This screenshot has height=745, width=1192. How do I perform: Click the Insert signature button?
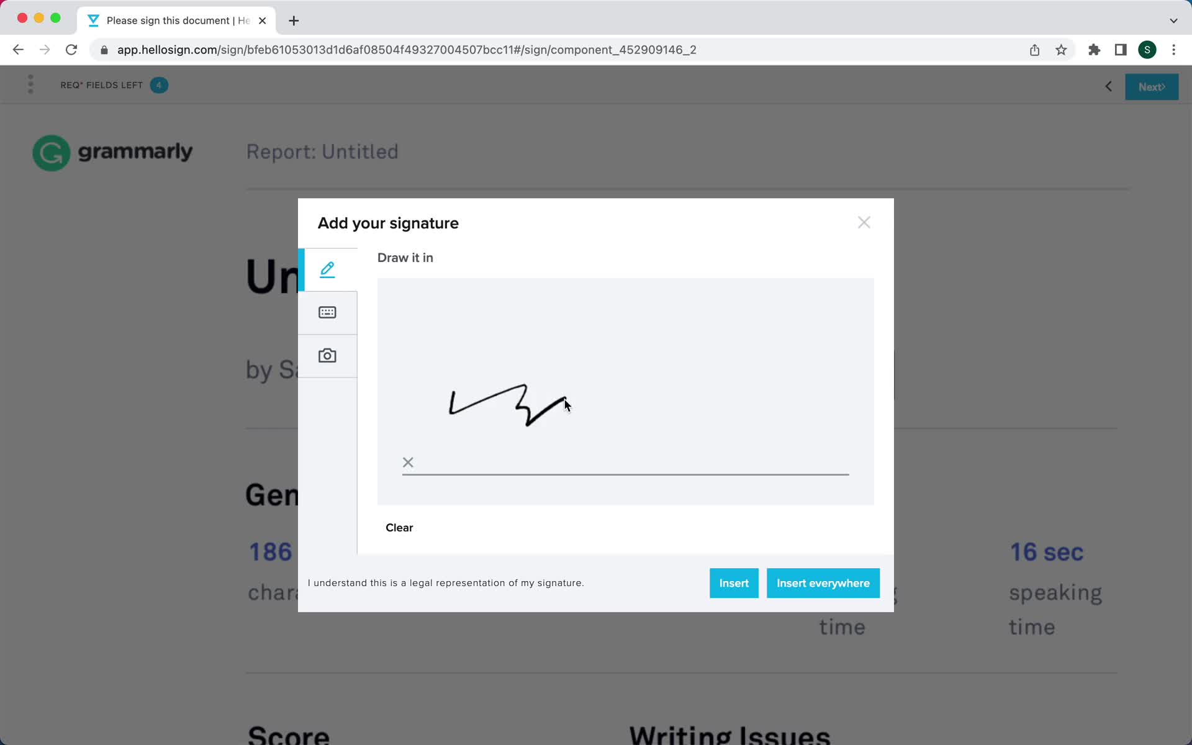tap(734, 583)
